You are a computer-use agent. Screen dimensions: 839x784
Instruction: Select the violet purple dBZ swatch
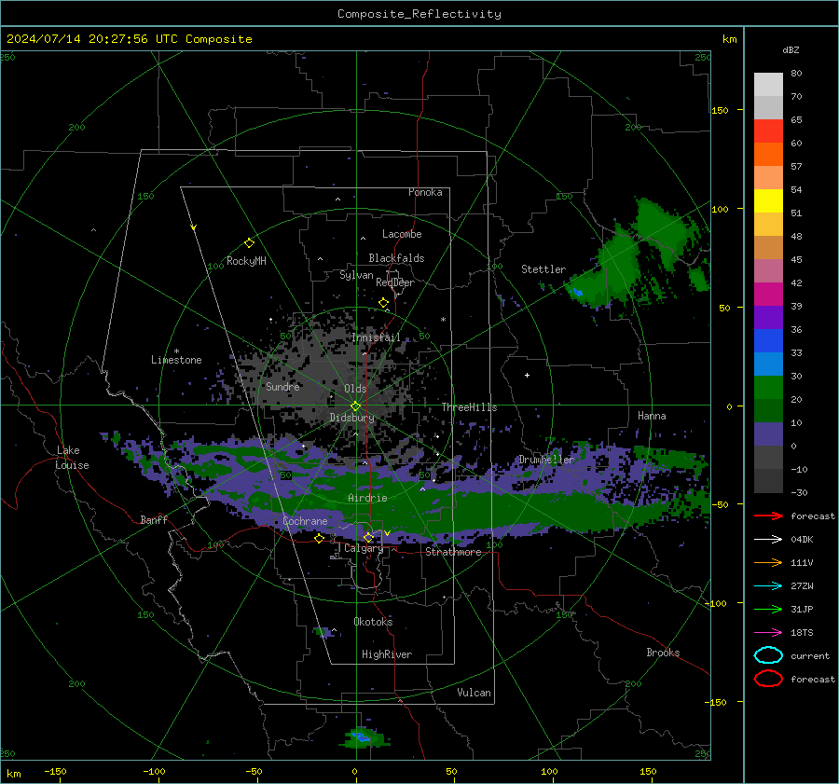point(768,318)
